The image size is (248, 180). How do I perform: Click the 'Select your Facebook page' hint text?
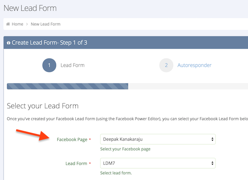coord(125,149)
